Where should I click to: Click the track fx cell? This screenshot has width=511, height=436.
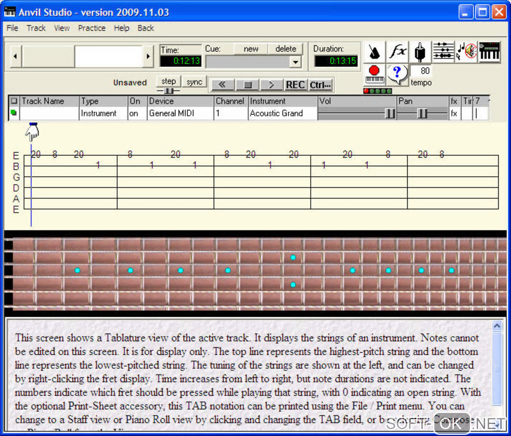(454, 113)
